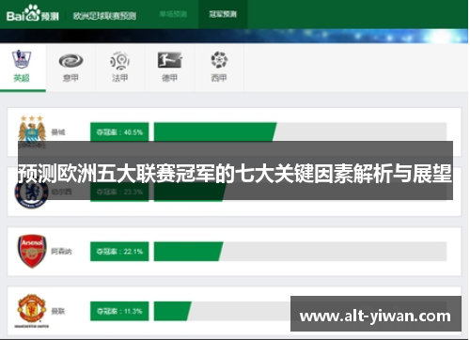Image resolution: width=470 pixels, height=340 pixels.
Task: Click the 阿森纳 team name
Action: [x=61, y=251]
